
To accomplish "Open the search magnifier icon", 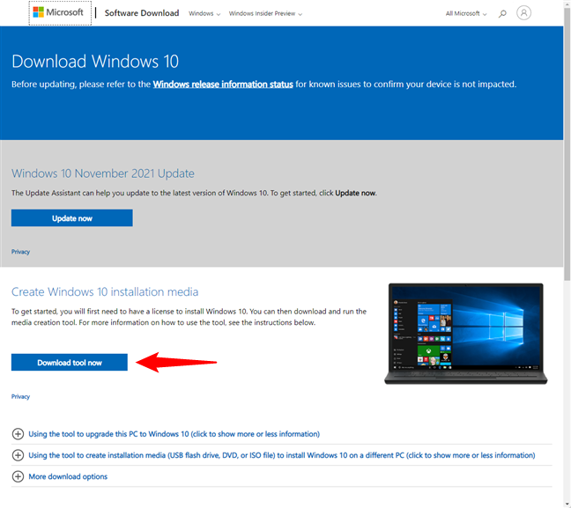I will pyautogui.click(x=502, y=14).
